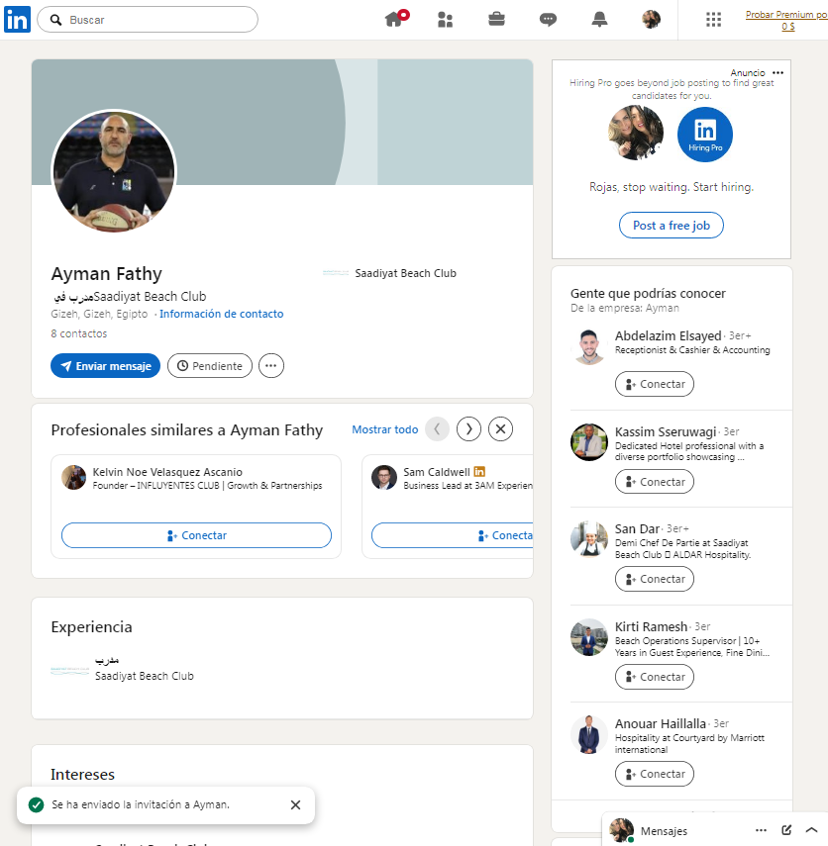Go to previous similar professionals arrow

[437, 429]
